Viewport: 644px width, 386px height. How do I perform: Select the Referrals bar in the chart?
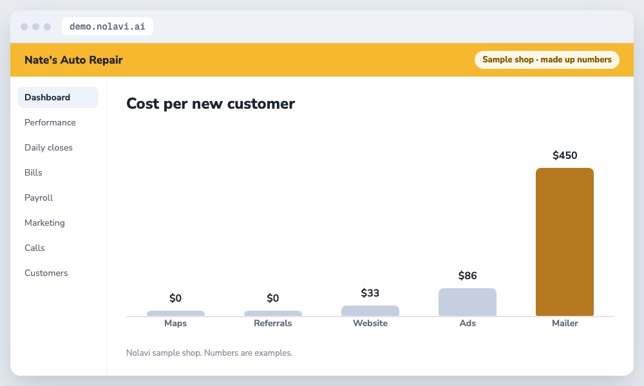tap(272, 313)
